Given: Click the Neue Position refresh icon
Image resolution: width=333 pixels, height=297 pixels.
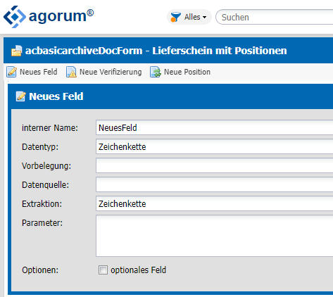Looking at the screenshot, I should point(156,72).
